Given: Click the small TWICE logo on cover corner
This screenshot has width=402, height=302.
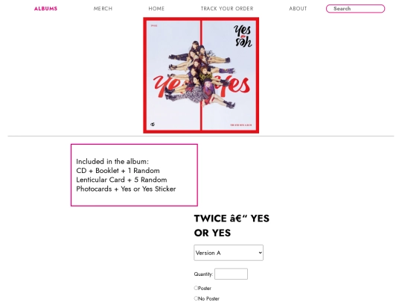Looking at the screenshot, I should click(153, 125).
